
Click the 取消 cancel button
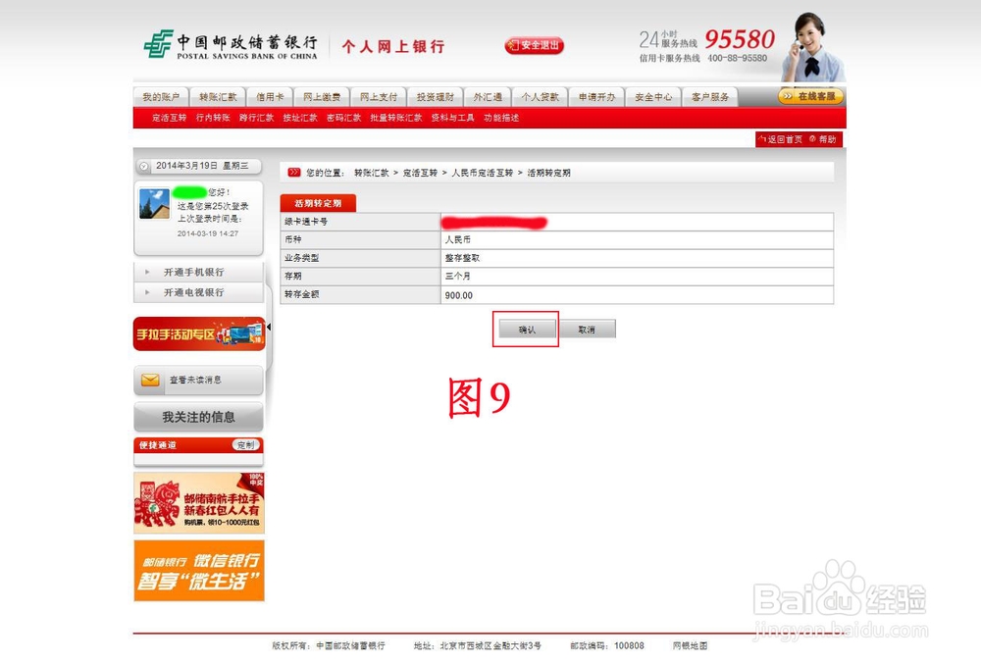tap(590, 329)
